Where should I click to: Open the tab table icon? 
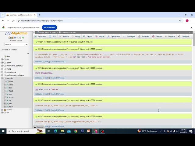point(8,103)
